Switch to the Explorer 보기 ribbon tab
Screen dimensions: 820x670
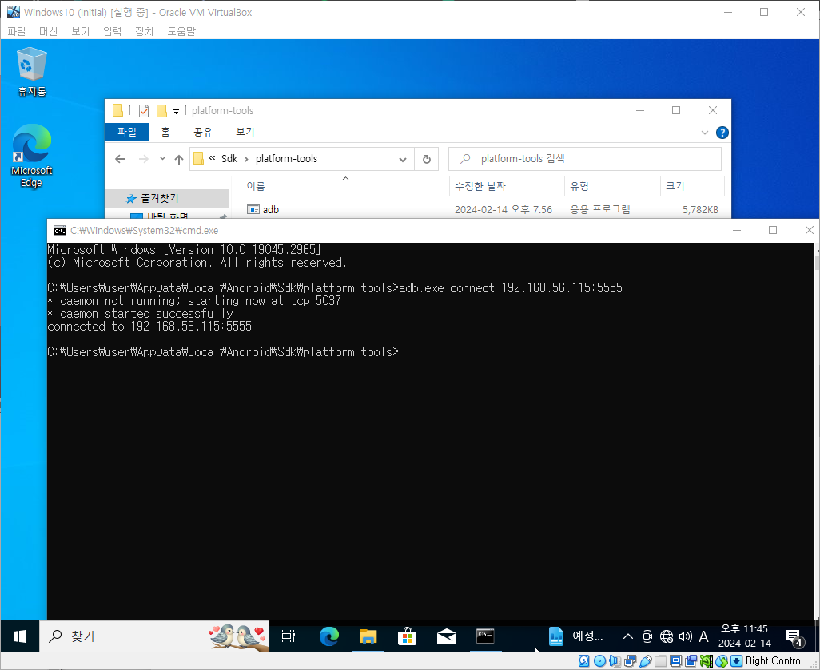tap(245, 132)
